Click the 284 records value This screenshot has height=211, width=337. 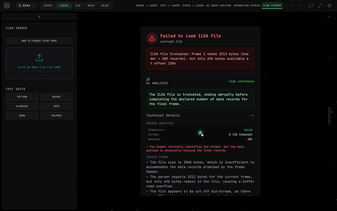tap(250, 139)
